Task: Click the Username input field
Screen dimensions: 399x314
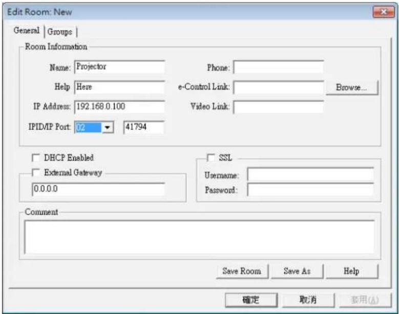Action: pyautogui.click(x=310, y=174)
